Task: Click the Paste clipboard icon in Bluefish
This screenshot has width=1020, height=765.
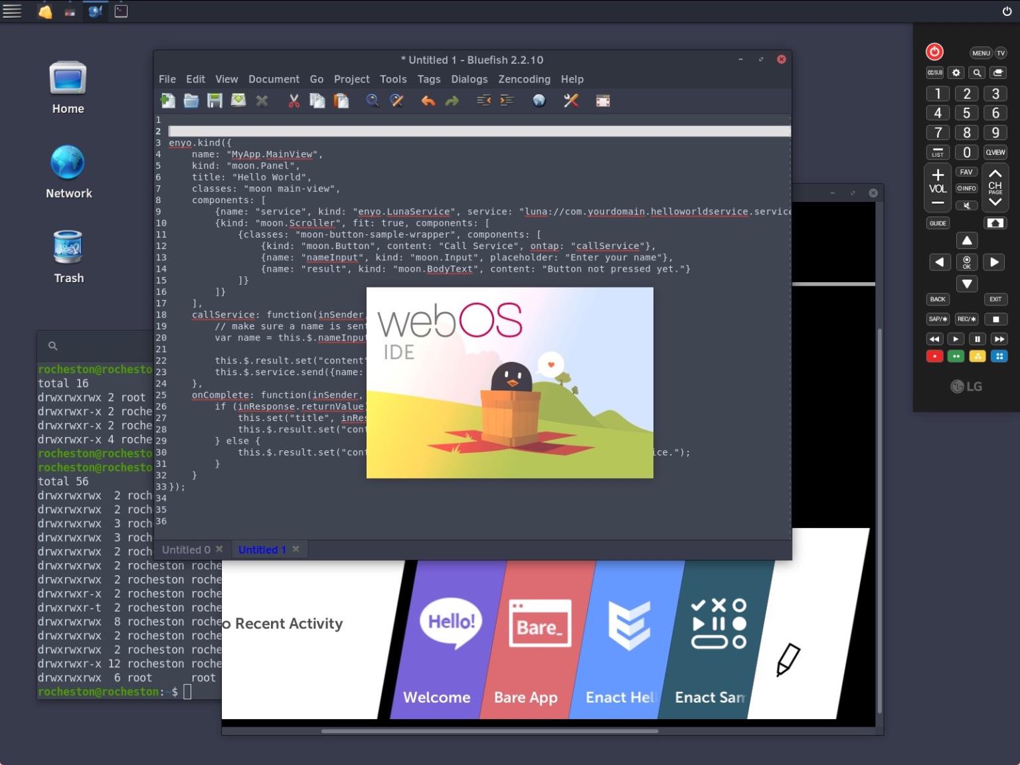Action: pos(341,100)
